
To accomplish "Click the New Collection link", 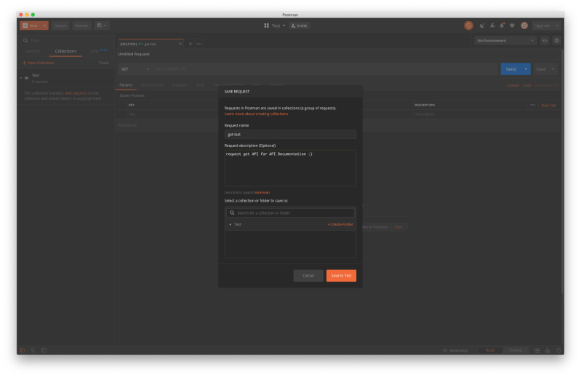I will (39, 63).
